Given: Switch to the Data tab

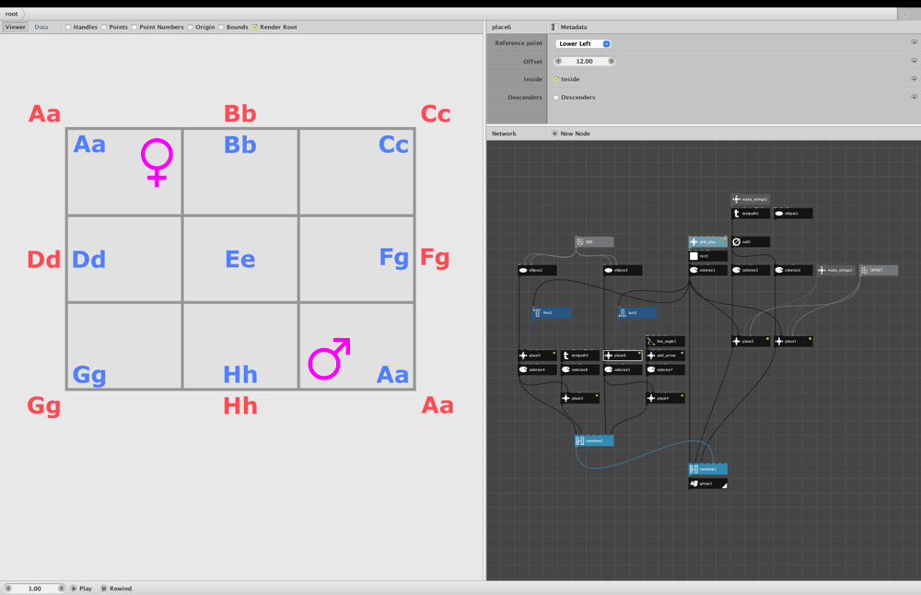Looking at the screenshot, I should (x=41, y=27).
